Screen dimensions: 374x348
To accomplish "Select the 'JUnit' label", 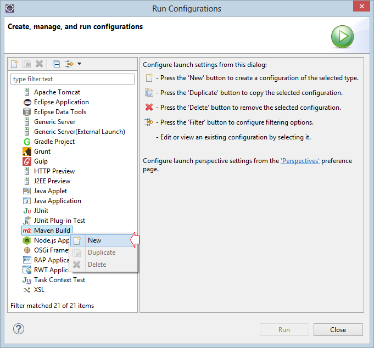I will [x=41, y=211].
